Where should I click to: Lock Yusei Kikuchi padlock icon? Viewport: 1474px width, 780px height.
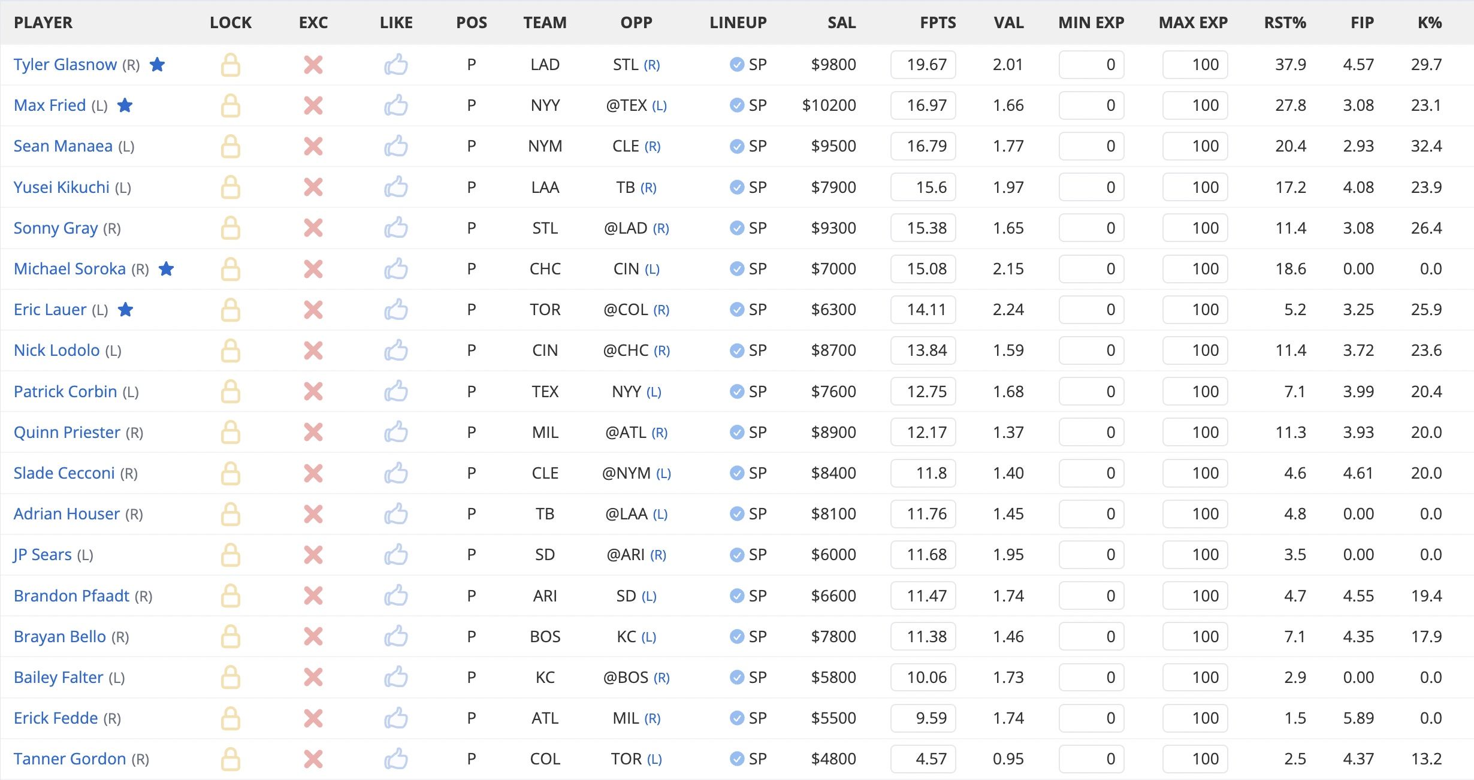coord(231,188)
